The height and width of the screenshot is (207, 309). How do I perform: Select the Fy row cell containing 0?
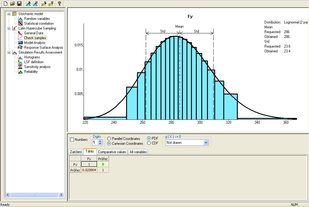coord(103,164)
